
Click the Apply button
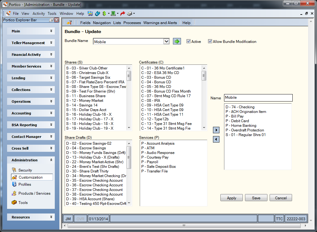[x=231, y=198]
